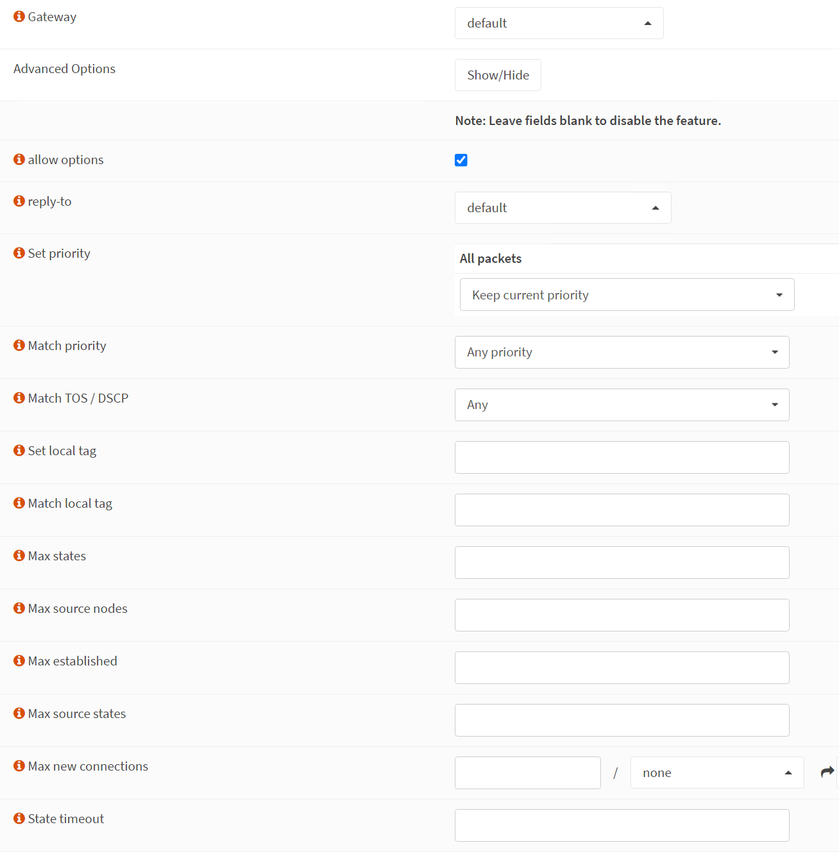839x852 pixels.
Task: Focus the Max new connections count field
Action: pos(528,773)
